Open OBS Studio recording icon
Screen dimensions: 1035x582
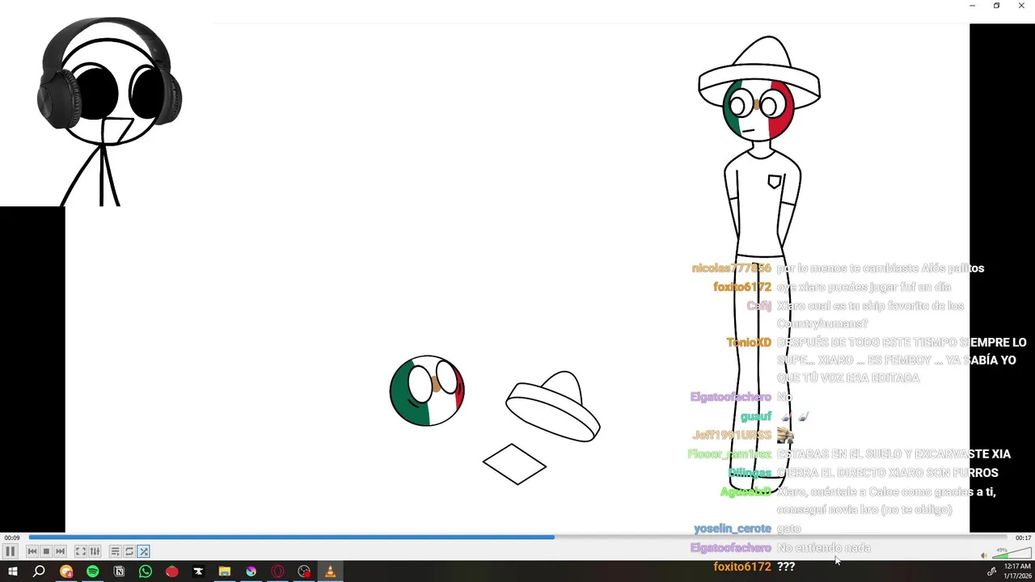pos(304,571)
